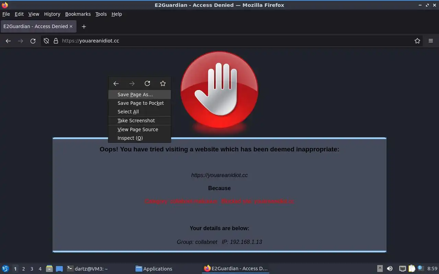
Task: Click Reload icon in the context menu
Action: (x=147, y=84)
